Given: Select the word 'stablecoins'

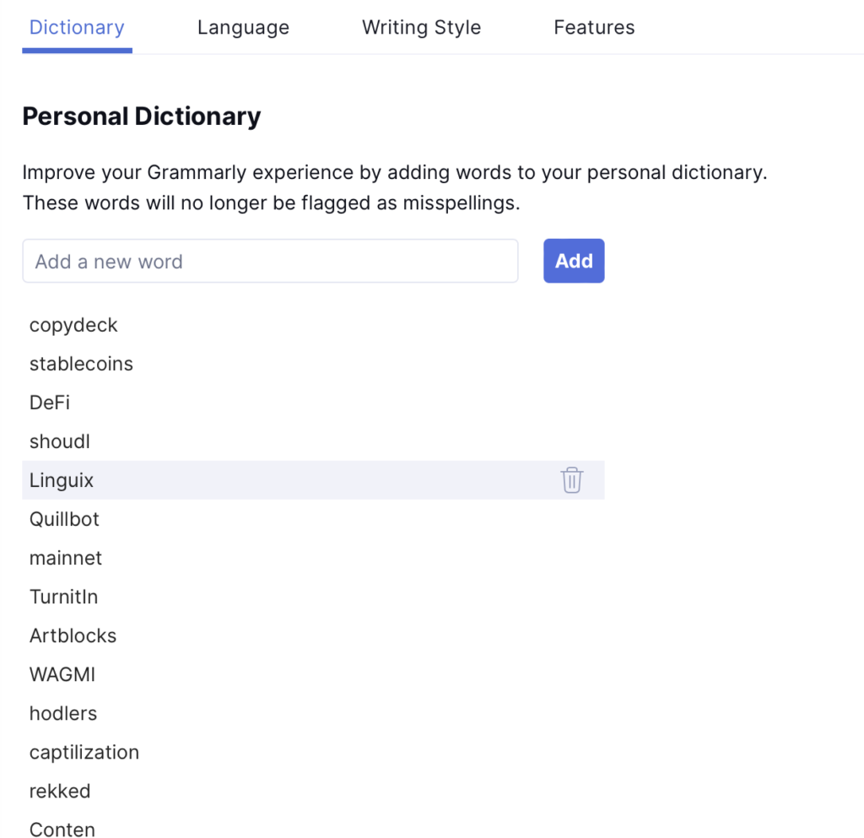Looking at the screenshot, I should pos(81,364).
